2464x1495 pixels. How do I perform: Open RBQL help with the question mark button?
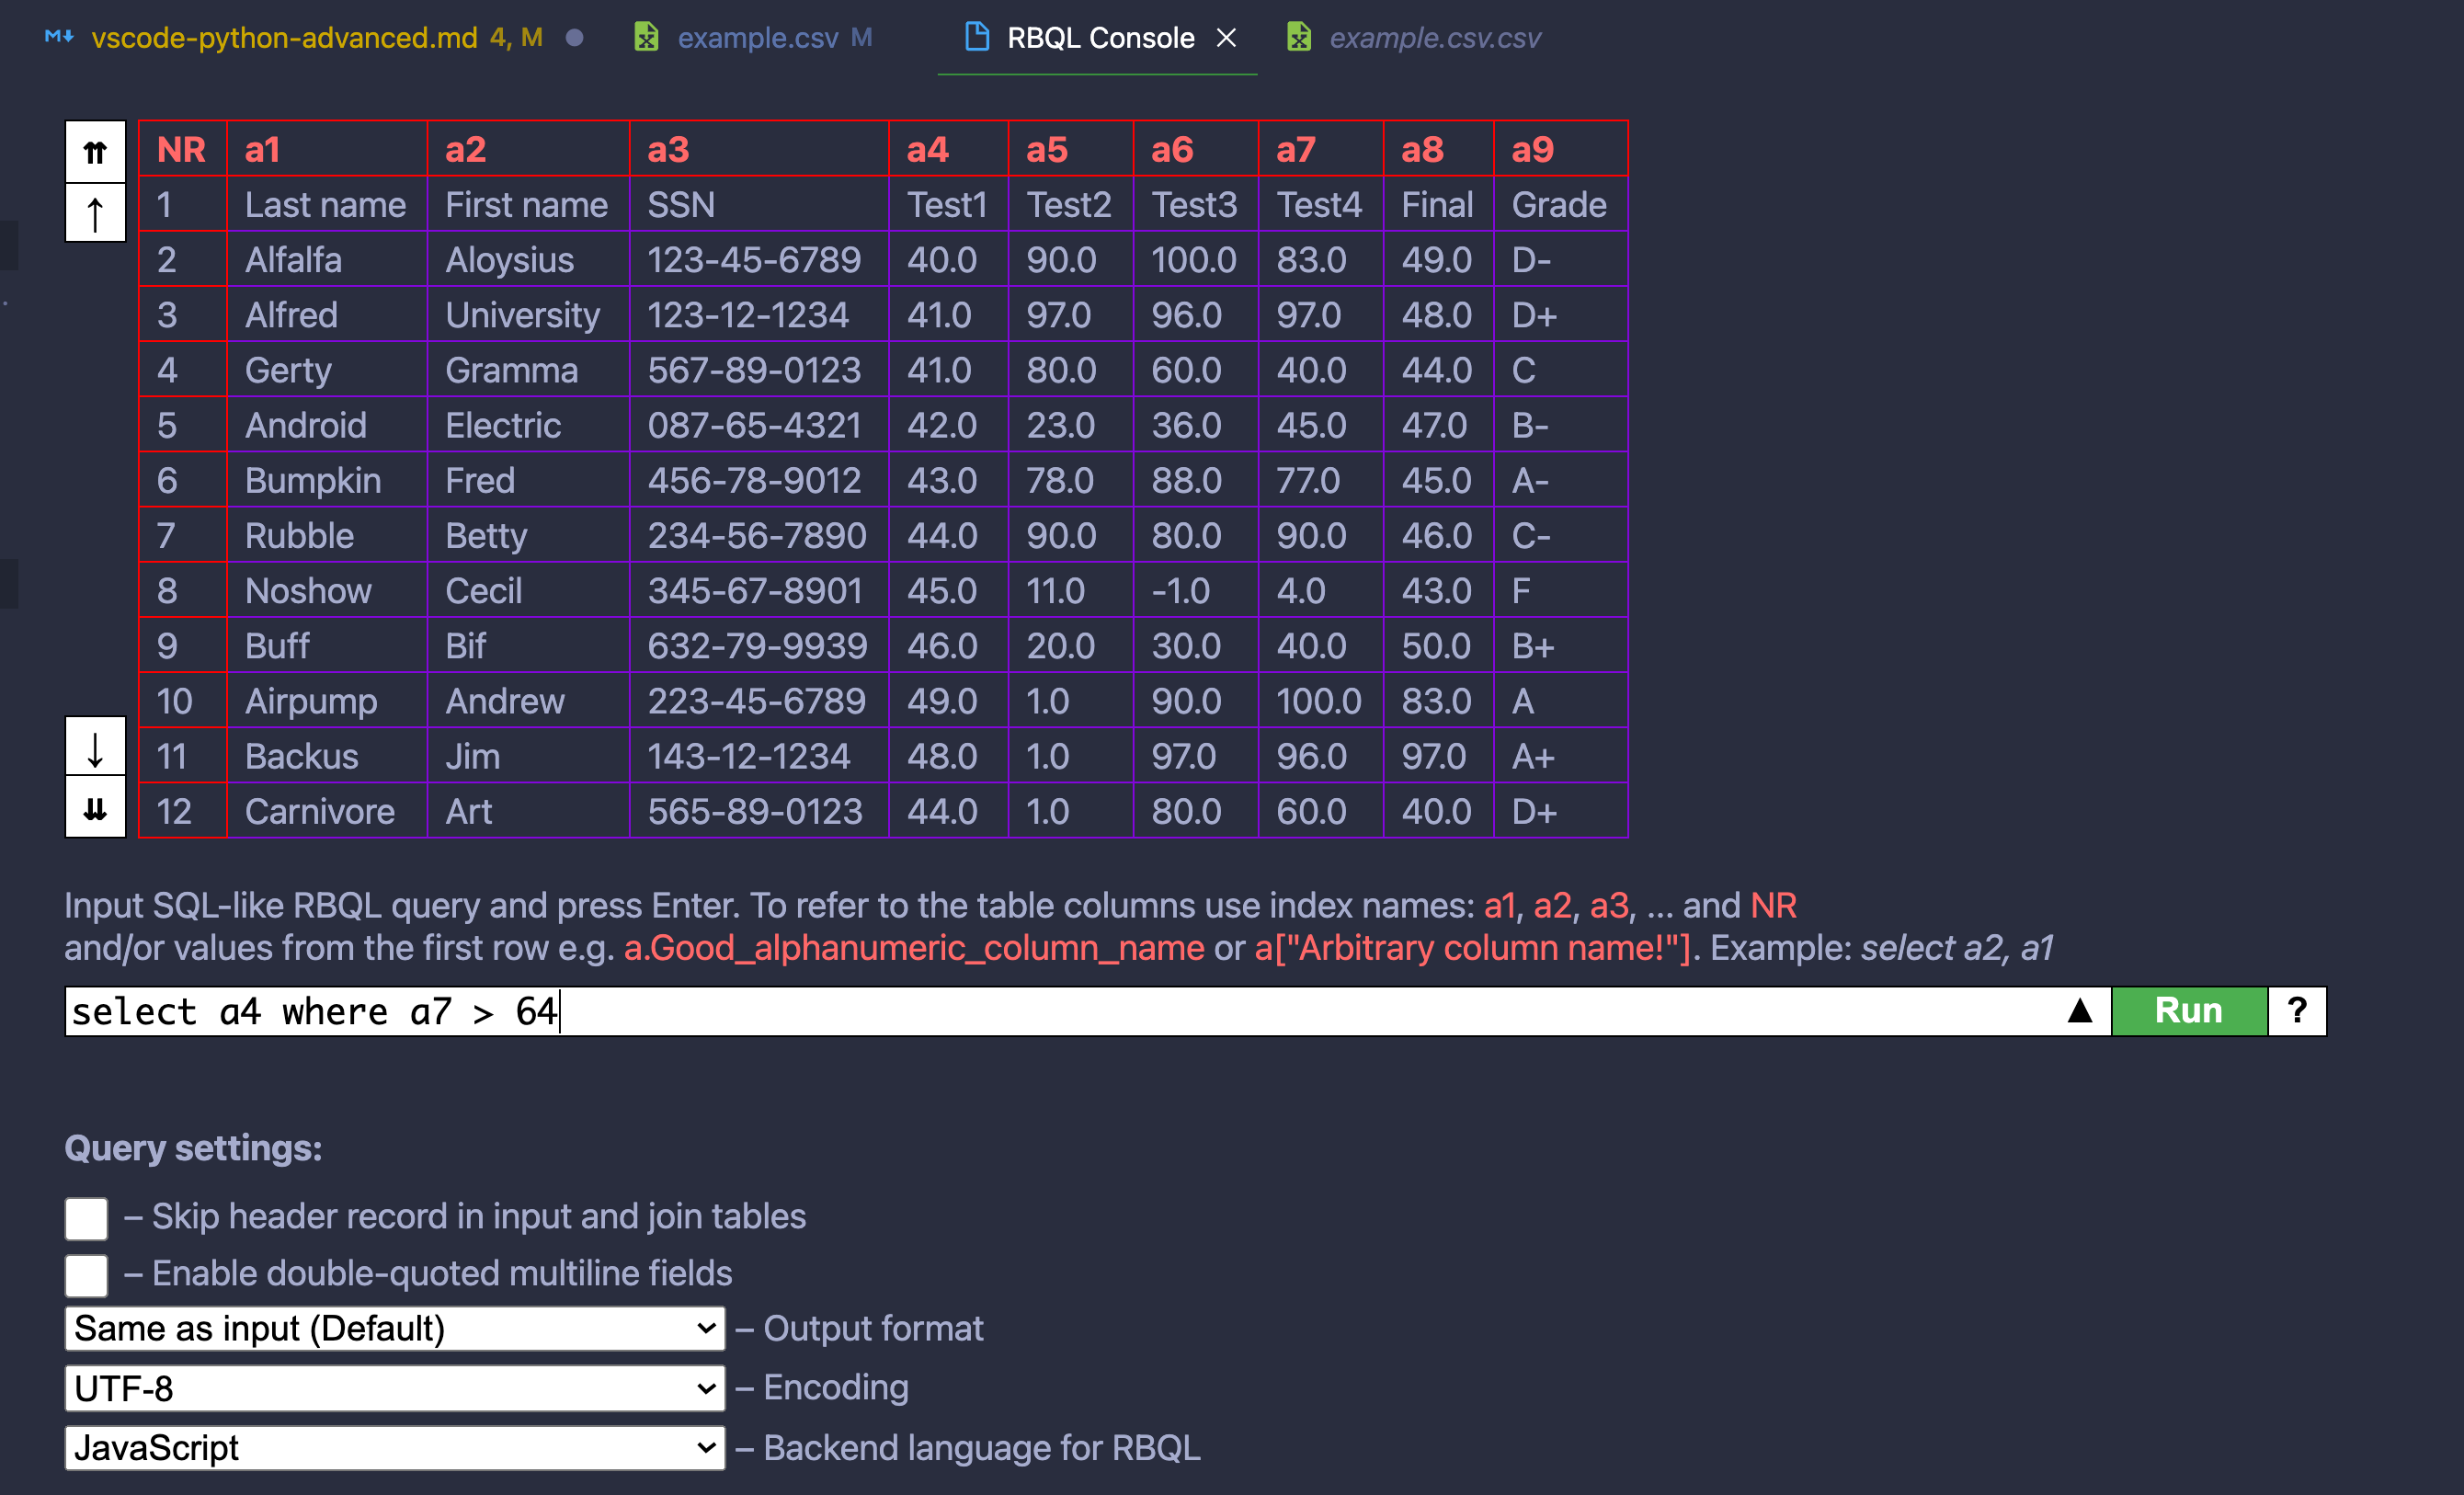click(2296, 1011)
